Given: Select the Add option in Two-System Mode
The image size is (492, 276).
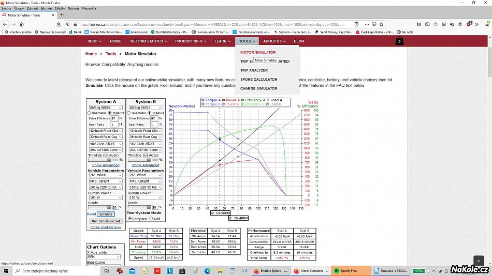Looking at the screenshot, I should pos(151,219).
